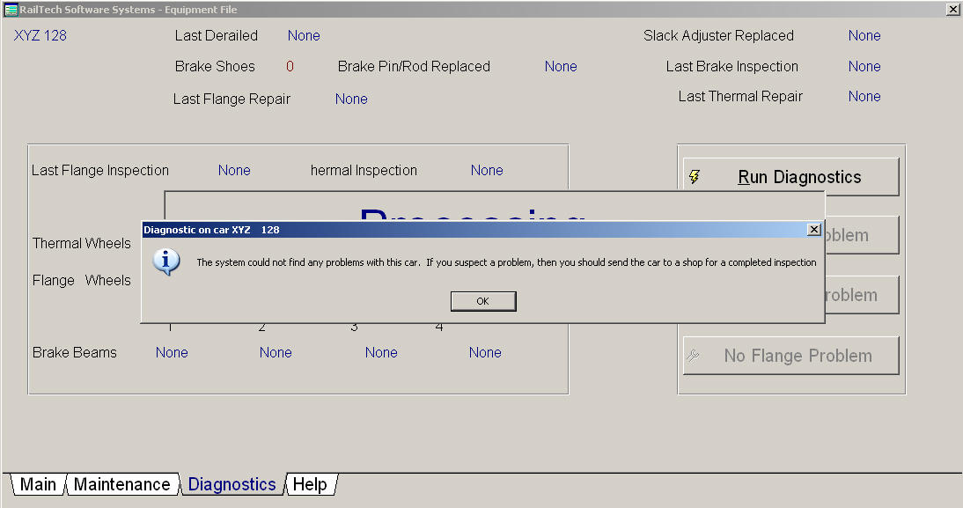Close the Diagnostic on car XYZ dialog

(x=813, y=229)
